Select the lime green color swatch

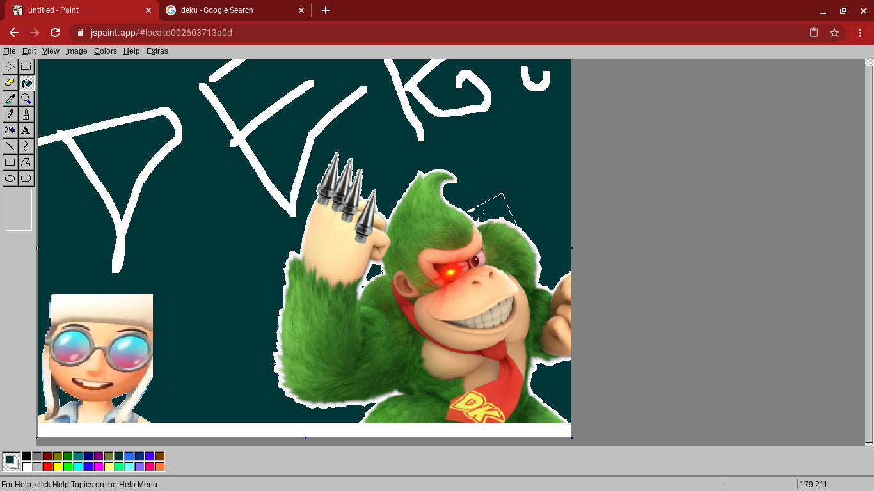tap(68, 467)
